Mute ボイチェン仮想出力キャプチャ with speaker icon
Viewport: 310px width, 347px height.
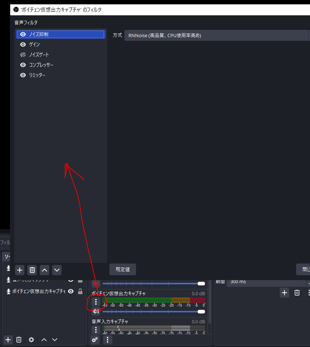tap(96, 311)
